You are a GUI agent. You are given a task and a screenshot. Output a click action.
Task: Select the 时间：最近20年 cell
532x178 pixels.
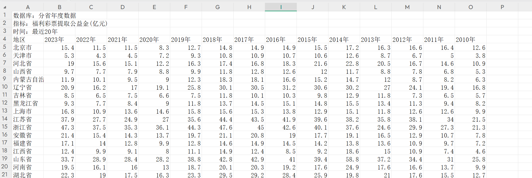(35, 32)
